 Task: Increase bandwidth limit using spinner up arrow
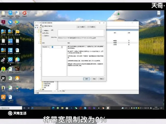(62, 46)
